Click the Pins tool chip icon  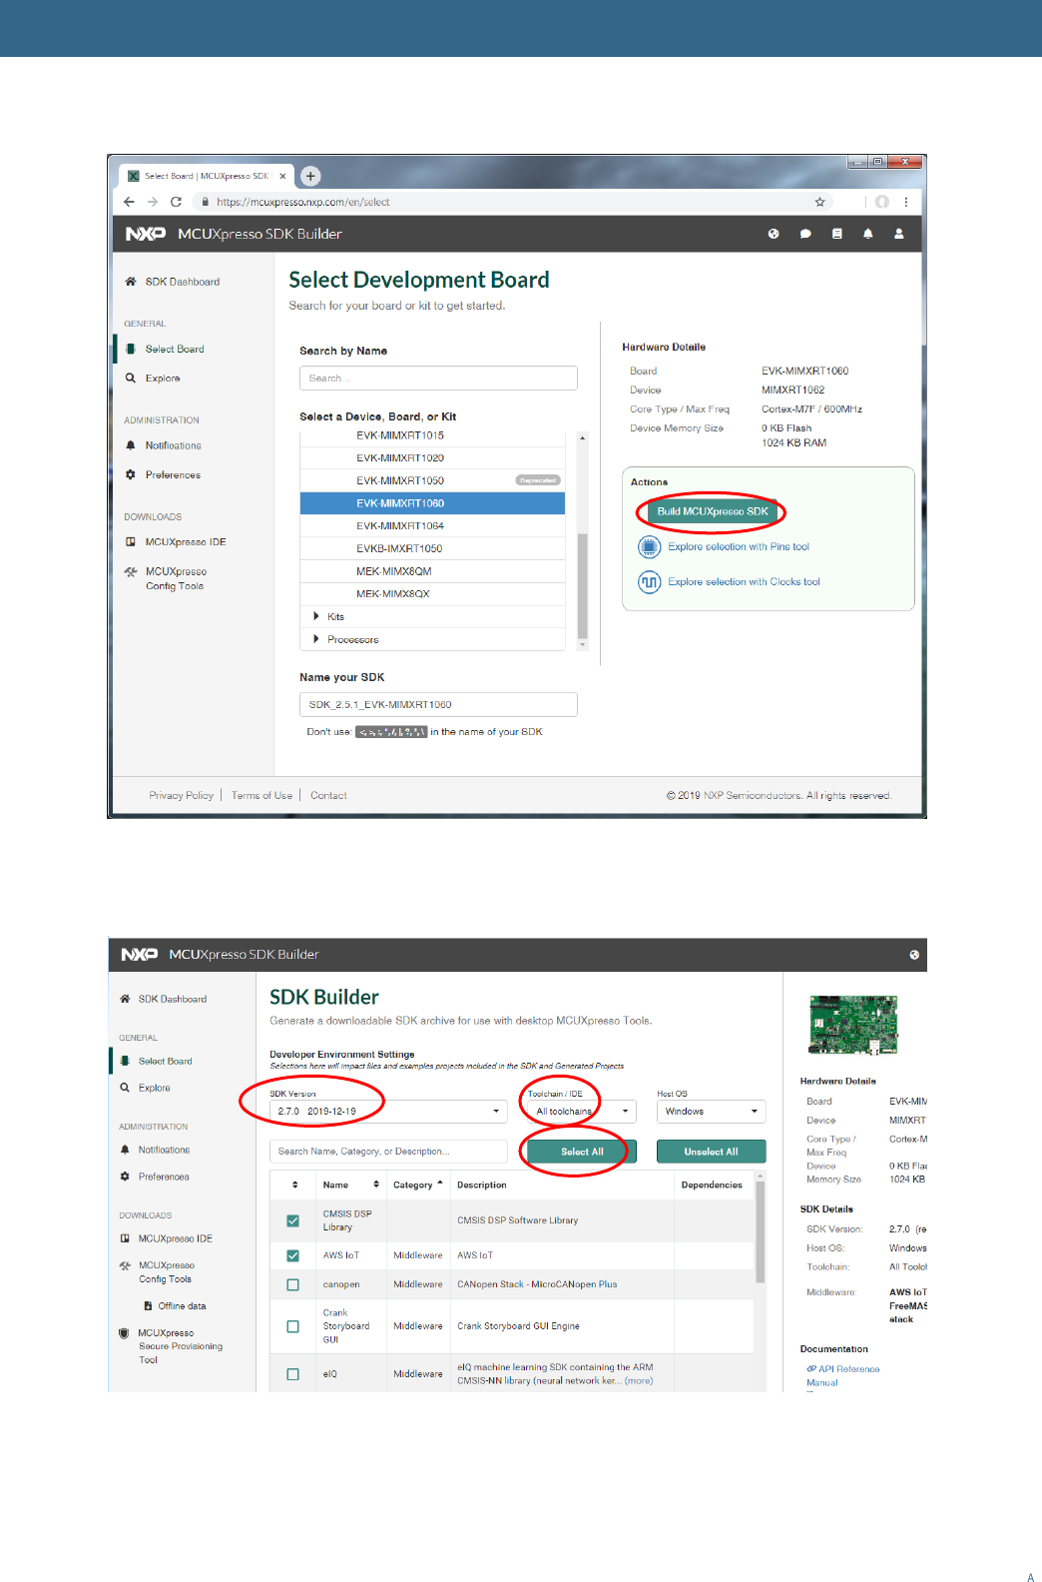coord(650,547)
